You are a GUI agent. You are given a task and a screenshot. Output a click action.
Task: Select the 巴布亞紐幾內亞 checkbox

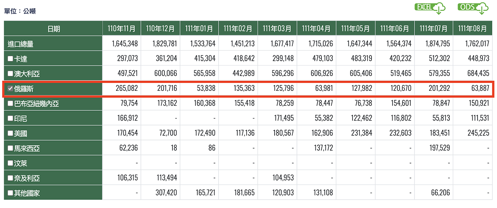(x=10, y=104)
